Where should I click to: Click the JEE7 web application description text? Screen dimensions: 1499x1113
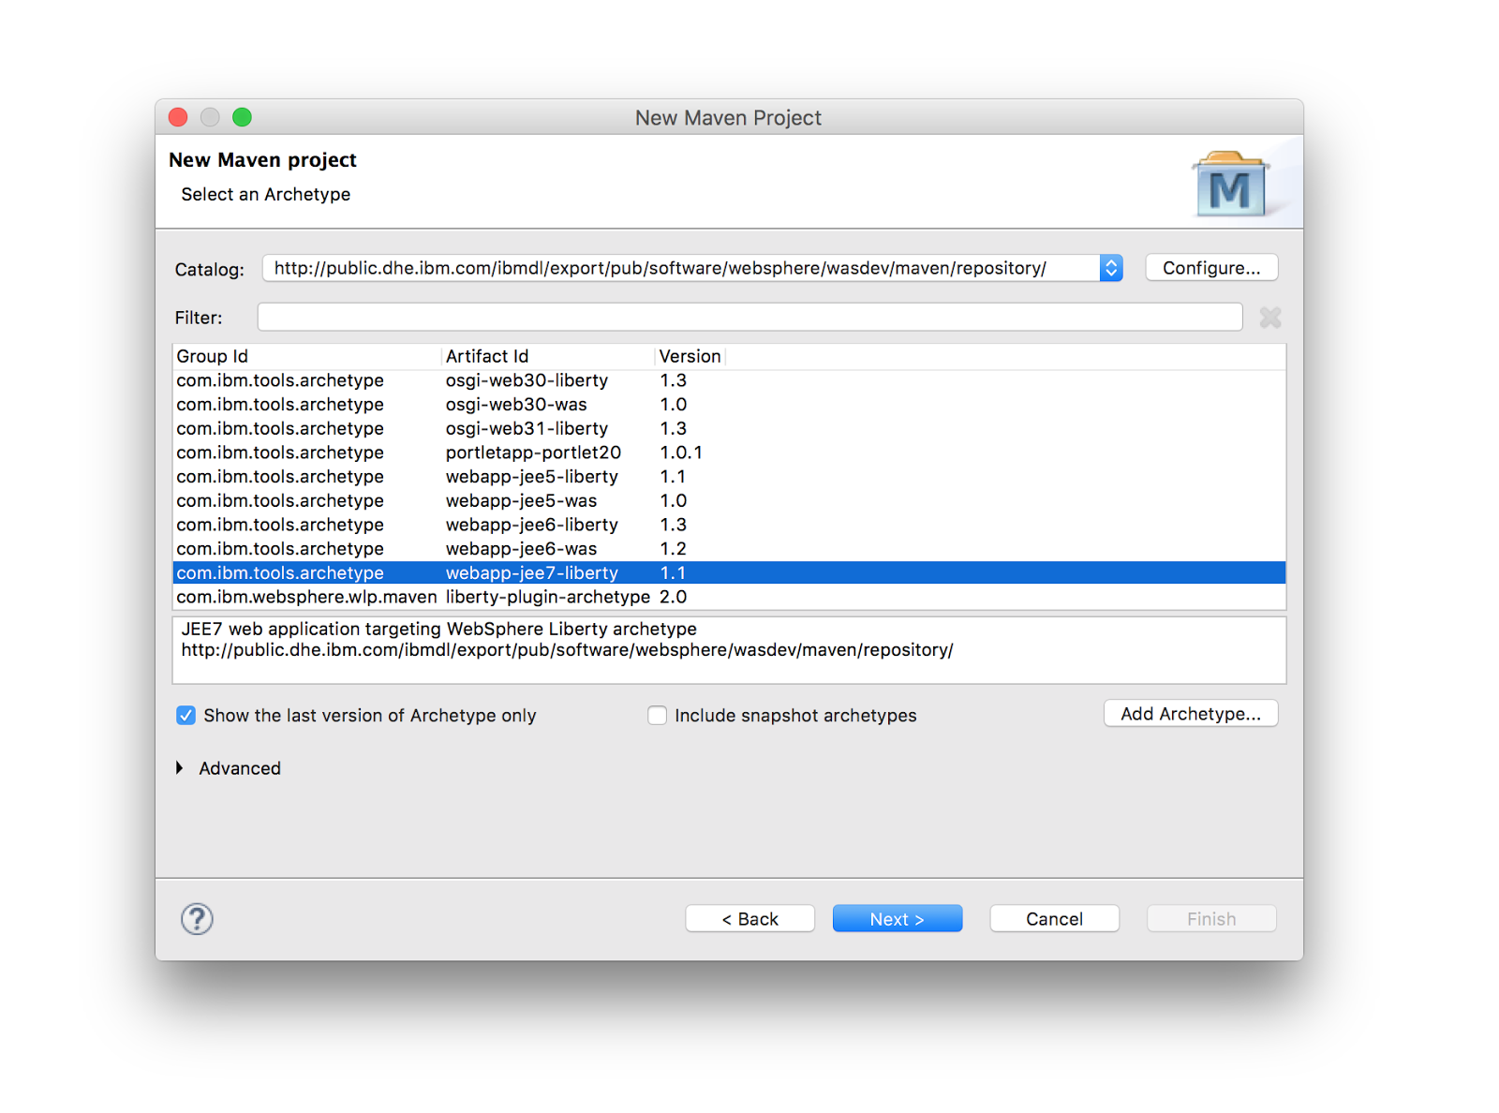click(438, 629)
